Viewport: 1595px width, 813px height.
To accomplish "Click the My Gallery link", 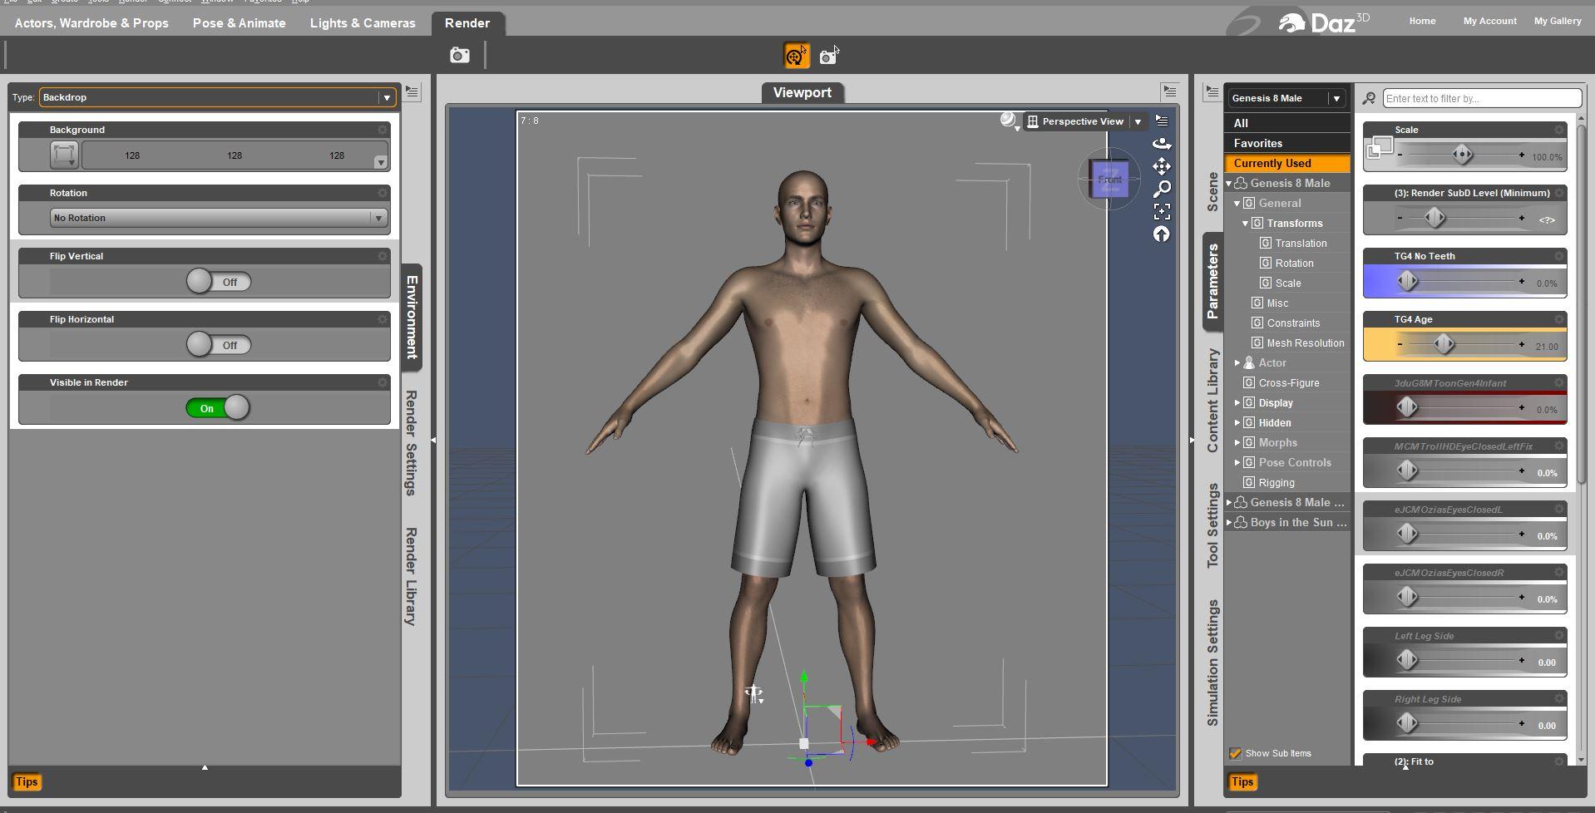I will (x=1558, y=21).
